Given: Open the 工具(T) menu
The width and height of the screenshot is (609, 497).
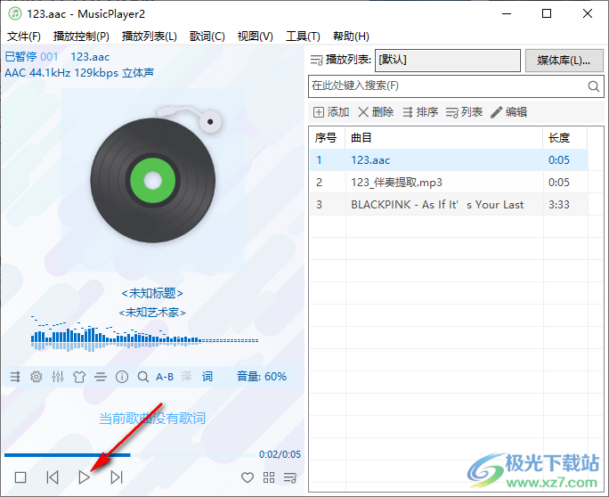Looking at the screenshot, I should click(303, 37).
